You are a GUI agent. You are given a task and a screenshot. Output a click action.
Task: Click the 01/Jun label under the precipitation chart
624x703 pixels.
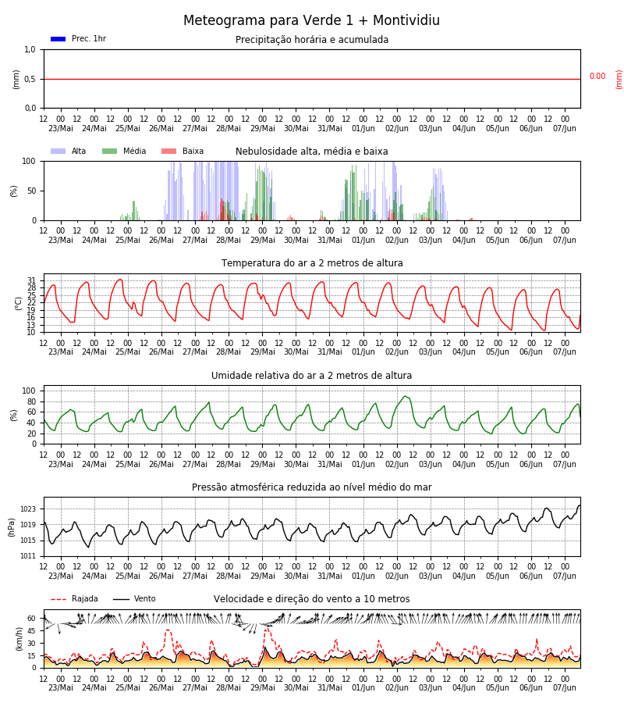pos(363,128)
